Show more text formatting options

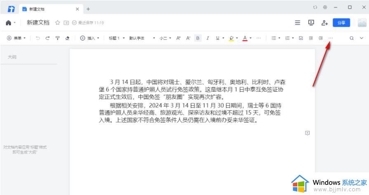(259, 38)
